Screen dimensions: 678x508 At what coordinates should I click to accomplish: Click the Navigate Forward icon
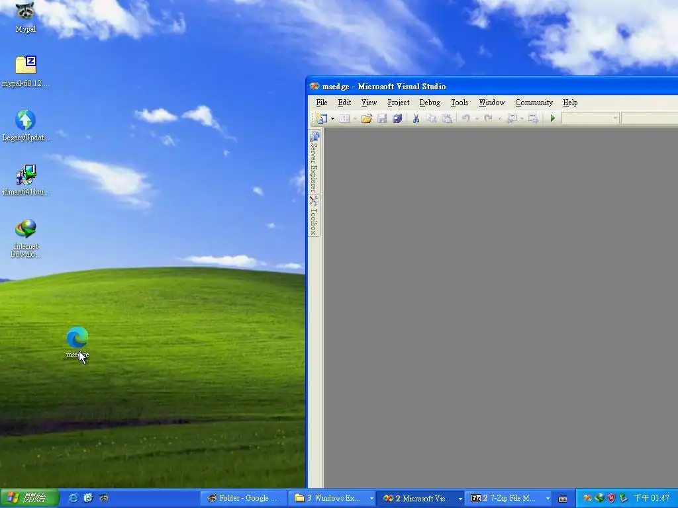point(534,118)
